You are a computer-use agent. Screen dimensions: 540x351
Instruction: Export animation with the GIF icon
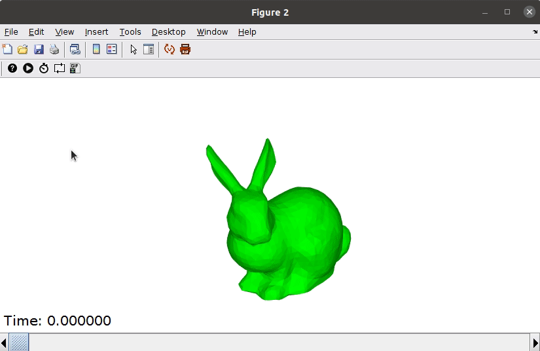tap(75, 68)
